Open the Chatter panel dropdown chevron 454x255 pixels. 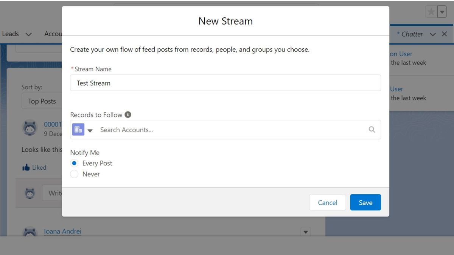click(432, 34)
